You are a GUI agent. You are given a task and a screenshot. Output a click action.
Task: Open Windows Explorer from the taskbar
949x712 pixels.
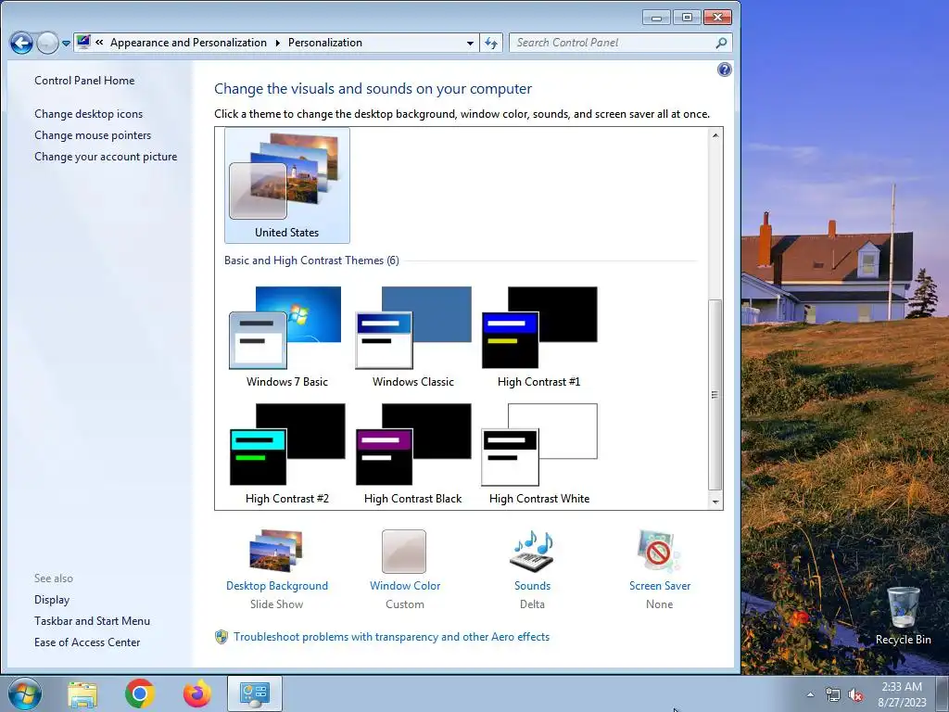82,693
